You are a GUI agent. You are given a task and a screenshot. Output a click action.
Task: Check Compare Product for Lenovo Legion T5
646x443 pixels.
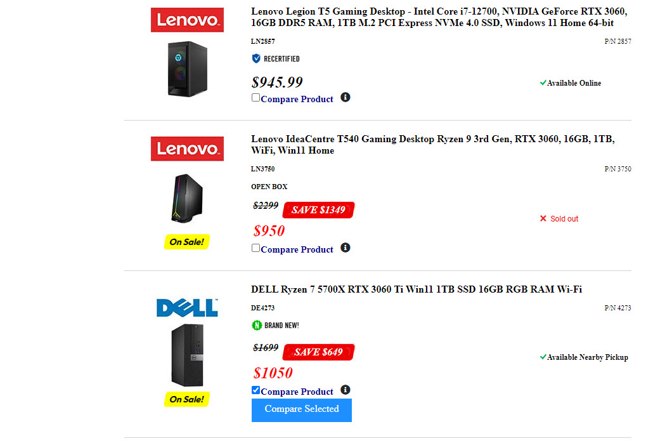point(255,98)
